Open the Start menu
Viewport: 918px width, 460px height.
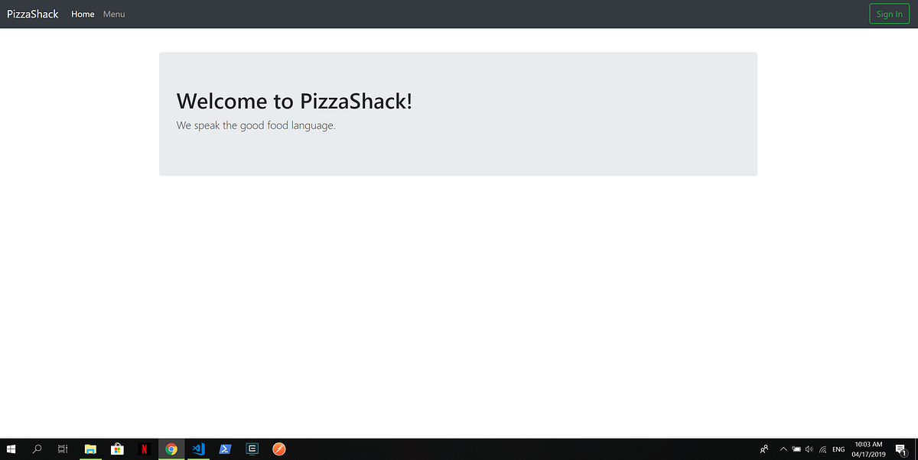click(x=11, y=449)
